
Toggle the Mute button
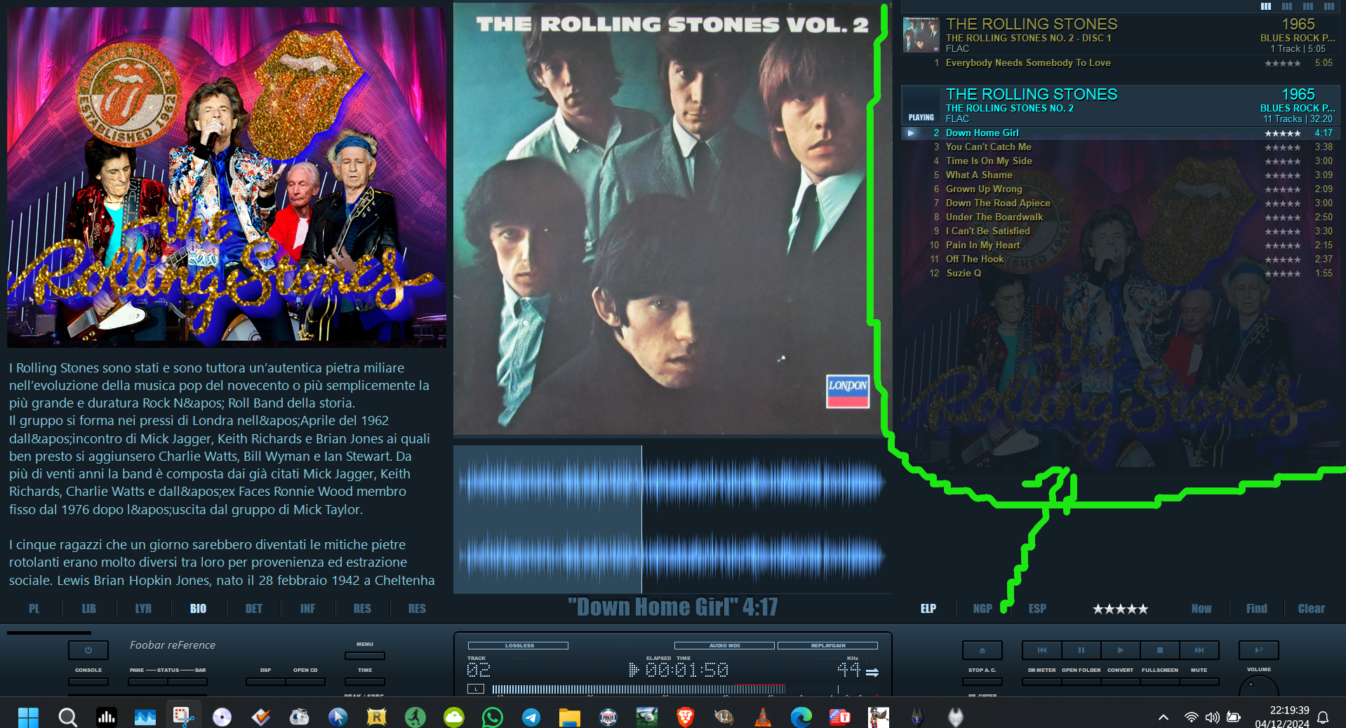coord(1199,681)
